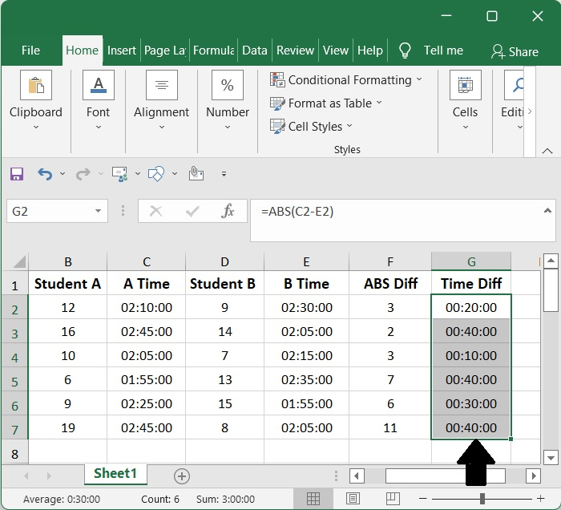The width and height of the screenshot is (561, 510).
Task: Click the Tell me lightbulb icon
Action: tap(406, 51)
